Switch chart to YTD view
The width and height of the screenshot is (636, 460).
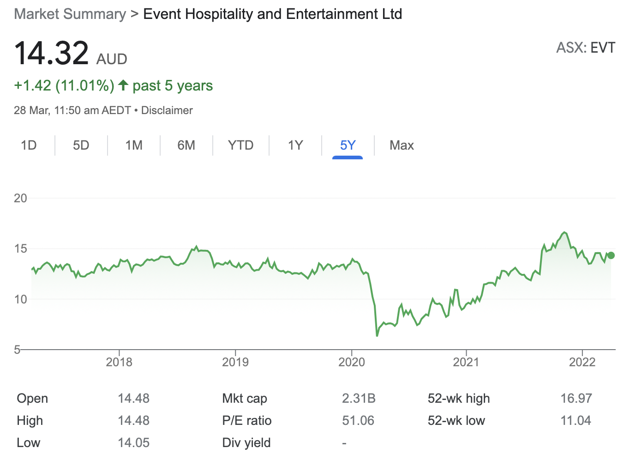(x=240, y=145)
